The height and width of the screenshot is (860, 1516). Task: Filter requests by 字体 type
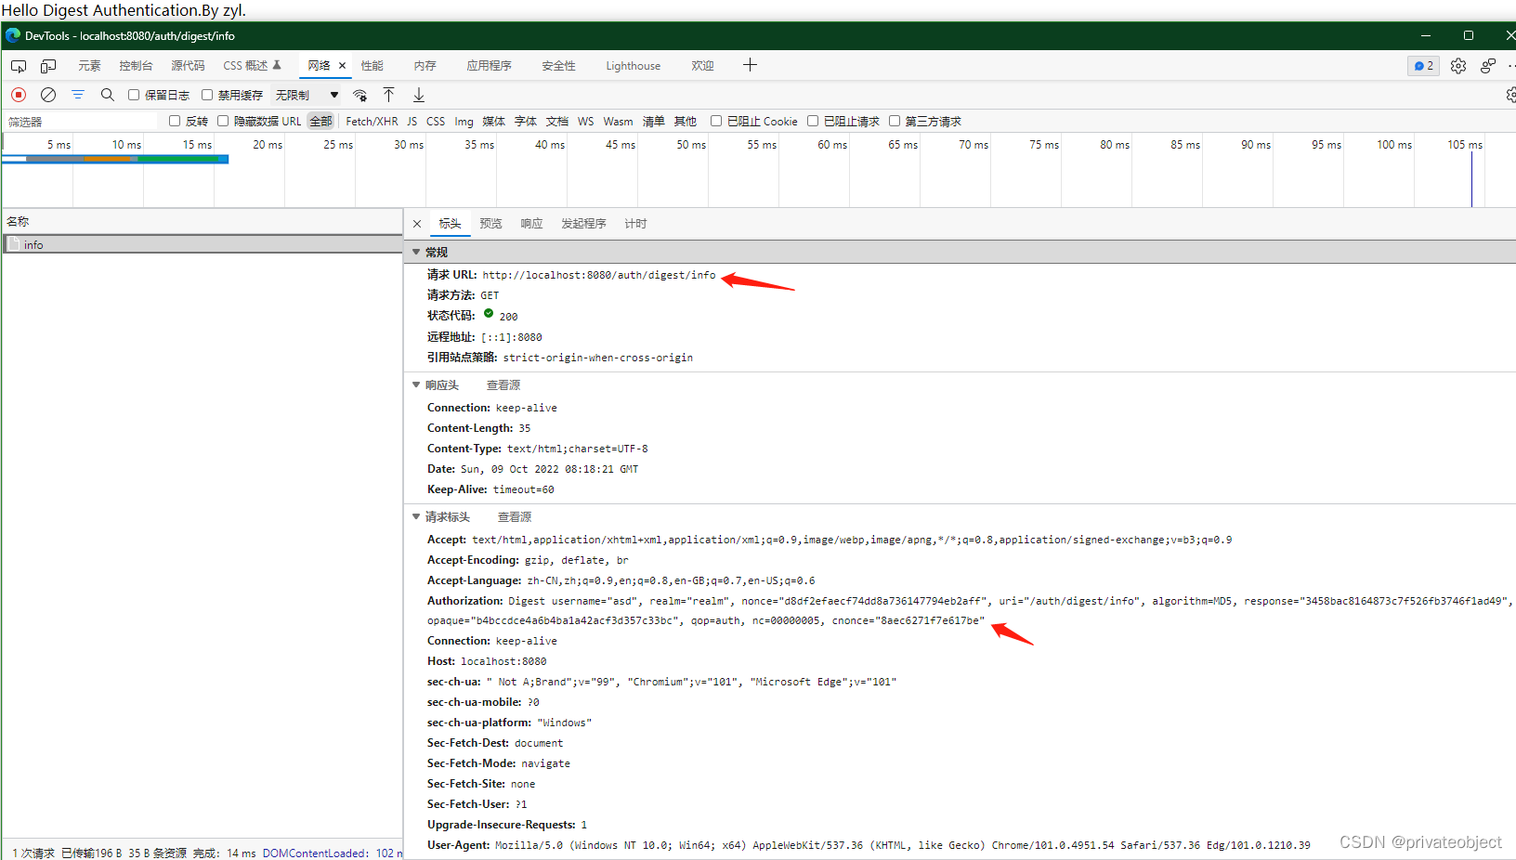pyautogui.click(x=526, y=121)
